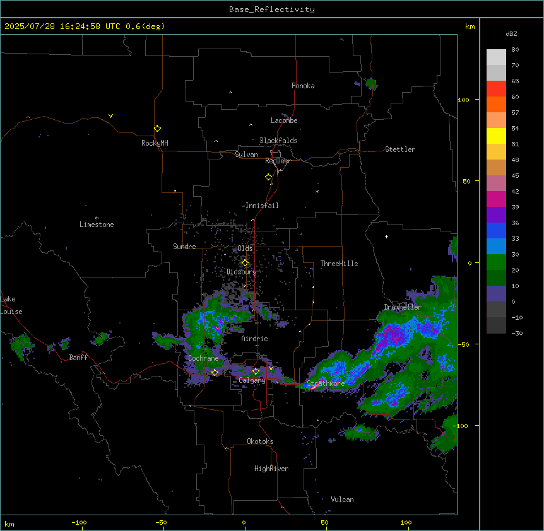Select the red 60–65 dBZ legend swatch
The image size is (544, 531).
pyautogui.click(x=496, y=88)
